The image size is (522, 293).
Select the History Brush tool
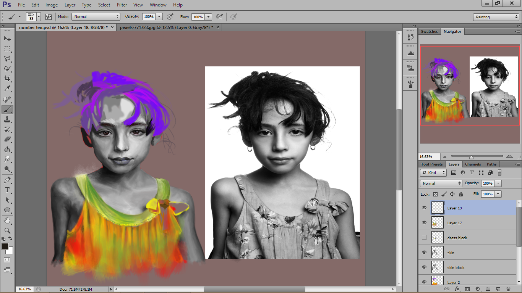point(7,129)
